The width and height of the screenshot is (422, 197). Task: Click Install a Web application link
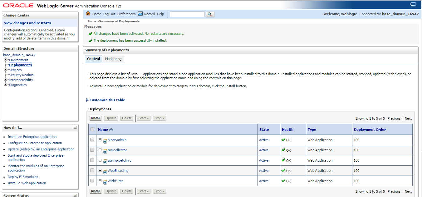[27, 183]
